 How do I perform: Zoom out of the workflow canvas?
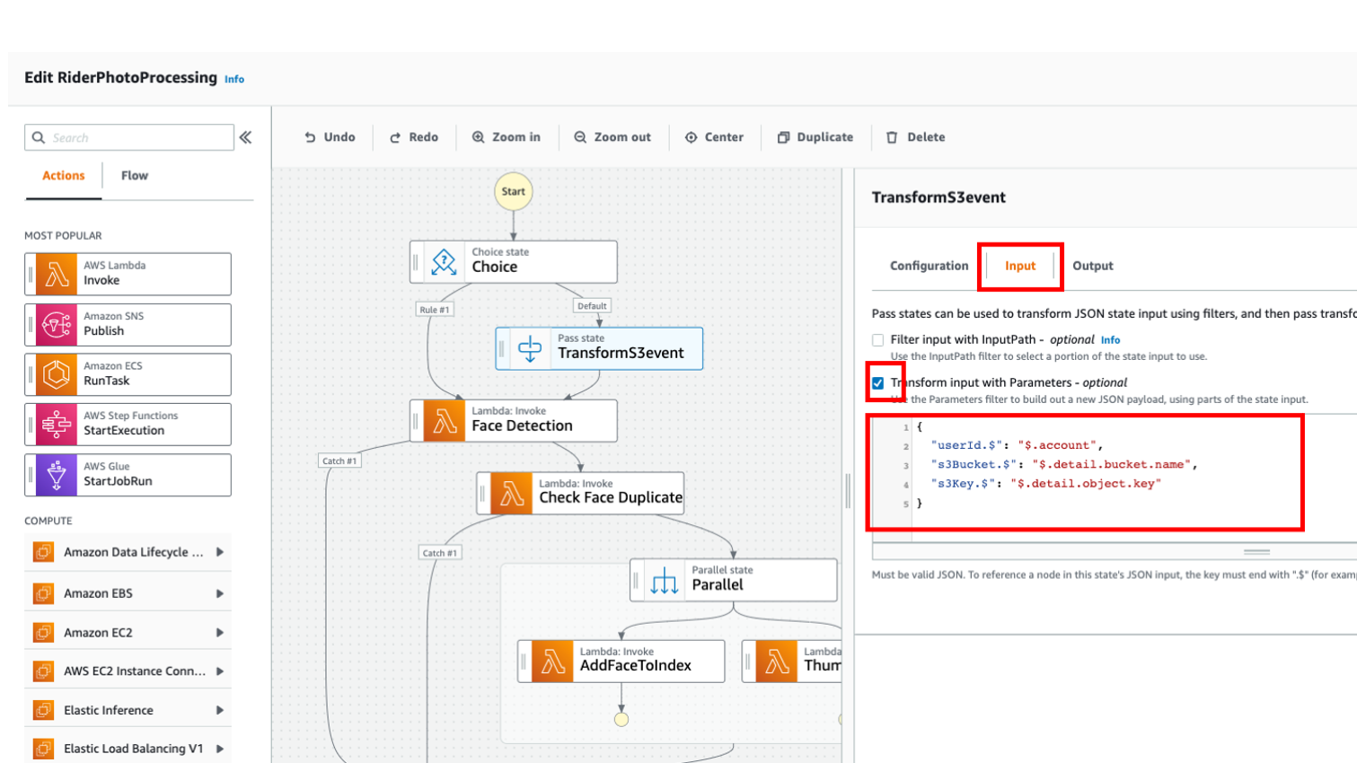(x=612, y=137)
